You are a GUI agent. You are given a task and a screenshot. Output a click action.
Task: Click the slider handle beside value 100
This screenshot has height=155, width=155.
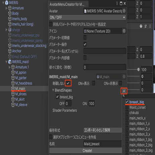click(x=139, y=69)
